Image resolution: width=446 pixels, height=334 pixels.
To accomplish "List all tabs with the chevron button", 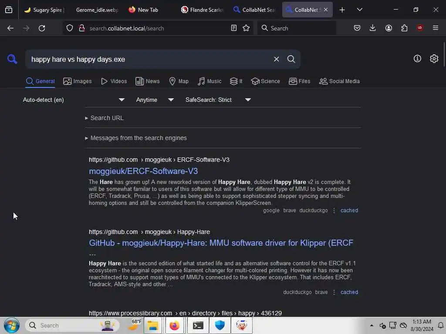I will point(359,10).
